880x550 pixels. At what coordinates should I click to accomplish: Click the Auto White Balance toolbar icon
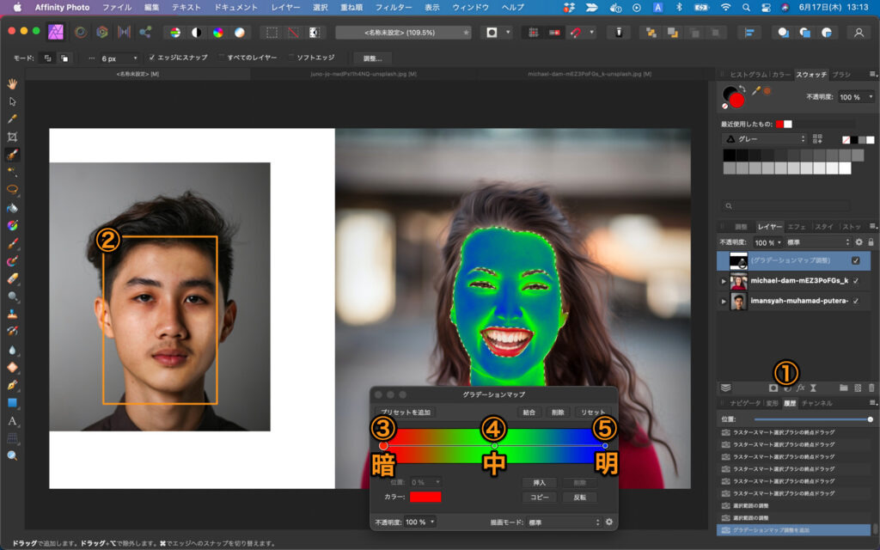click(239, 32)
